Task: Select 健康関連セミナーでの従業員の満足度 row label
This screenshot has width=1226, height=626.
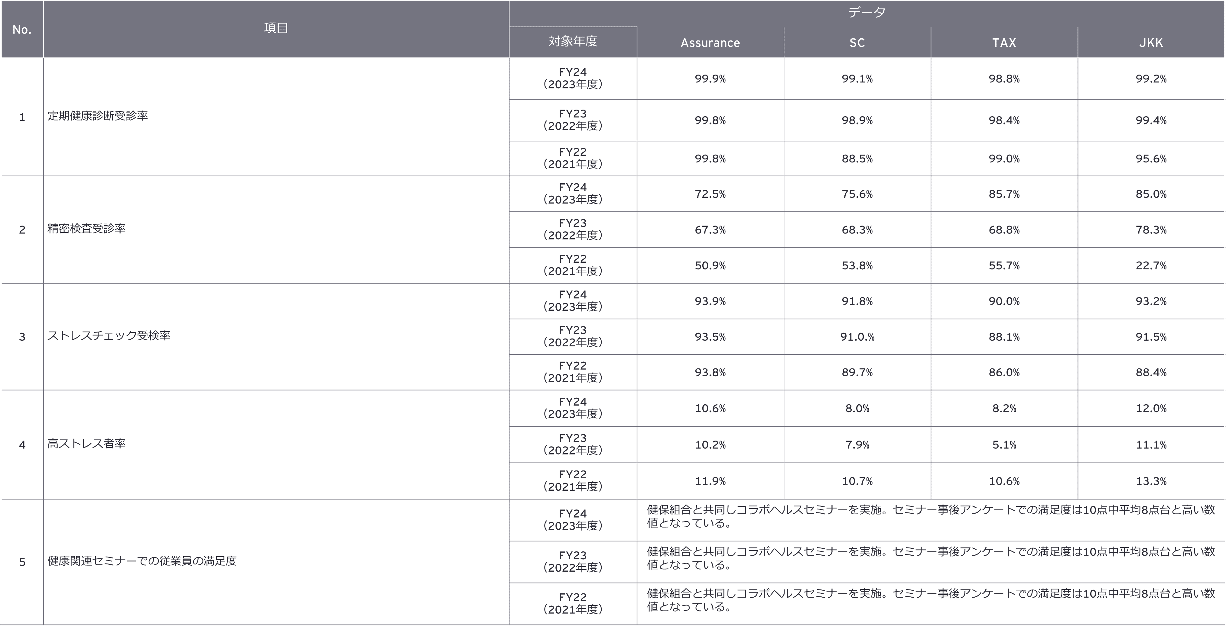Action: coord(142,561)
